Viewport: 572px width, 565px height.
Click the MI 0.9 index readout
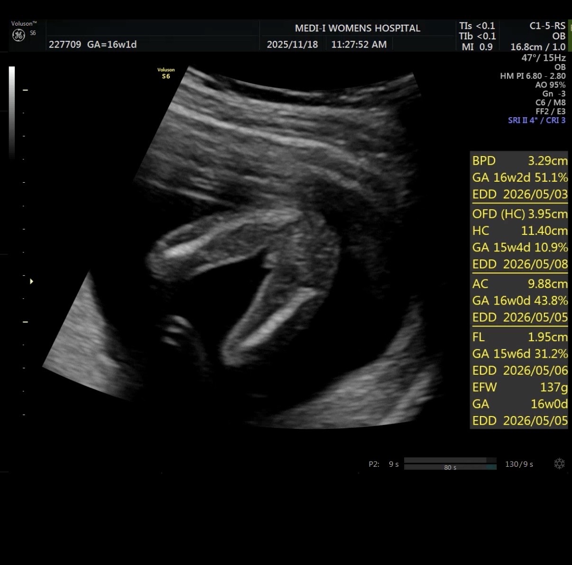pos(477,47)
